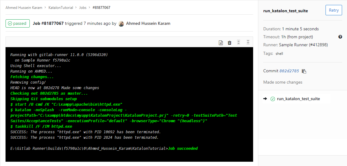Click log line Fetching changes...
The width and height of the screenshot is (347, 166).
point(32,77)
